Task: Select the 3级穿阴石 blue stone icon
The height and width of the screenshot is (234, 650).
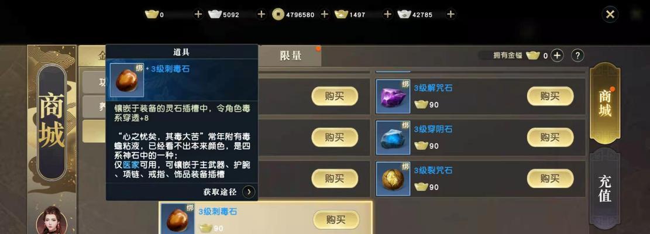Action: point(393,137)
